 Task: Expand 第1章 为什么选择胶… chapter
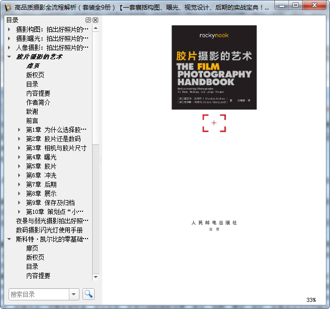pyautogui.click(x=19, y=130)
